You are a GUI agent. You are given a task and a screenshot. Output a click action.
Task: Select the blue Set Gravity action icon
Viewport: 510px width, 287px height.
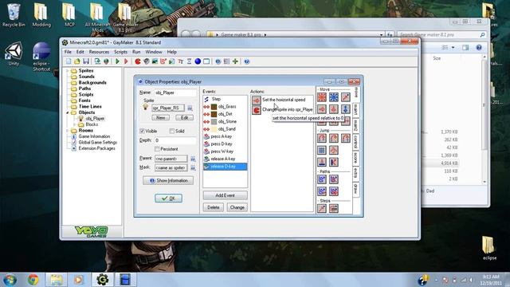[345, 109]
